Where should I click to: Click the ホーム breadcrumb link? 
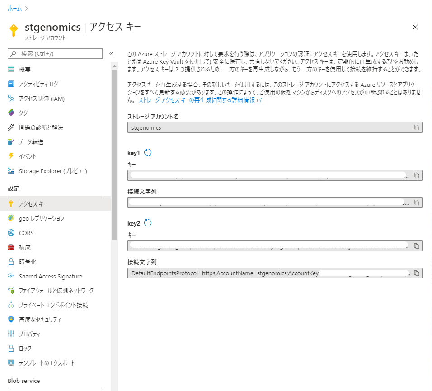tap(14, 9)
